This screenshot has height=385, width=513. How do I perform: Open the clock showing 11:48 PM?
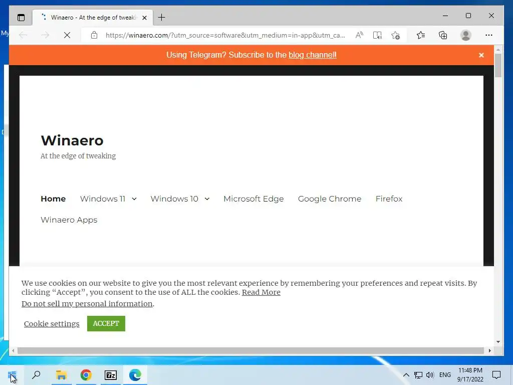(470, 375)
